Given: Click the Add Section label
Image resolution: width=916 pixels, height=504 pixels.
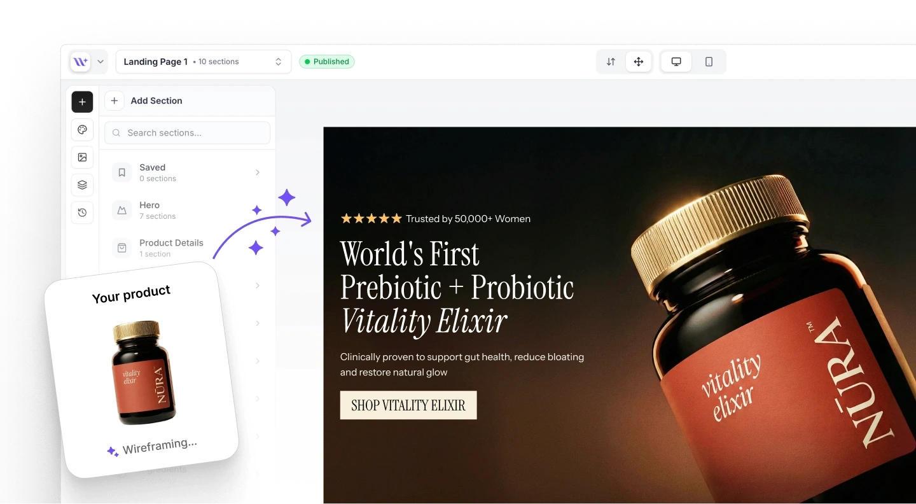Looking at the screenshot, I should click(x=156, y=101).
